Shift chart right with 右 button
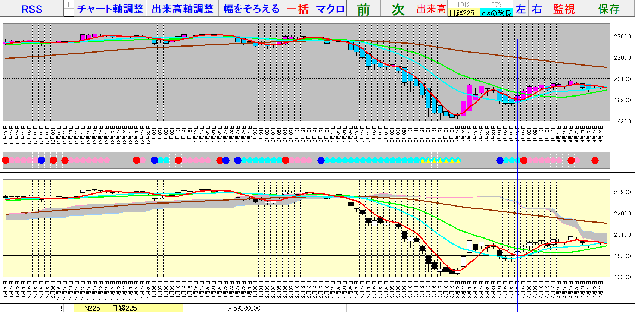The image size is (635, 312). pyautogui.click(x=537, y=9)
